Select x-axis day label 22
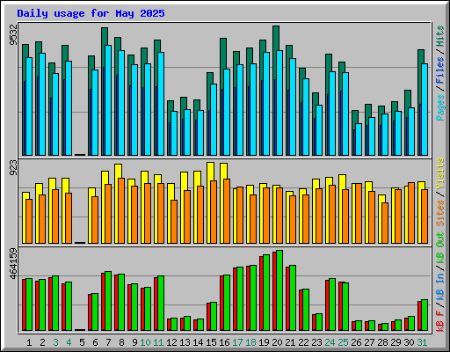The height and width of the screenshot is (352, 450). coord(303,342)
